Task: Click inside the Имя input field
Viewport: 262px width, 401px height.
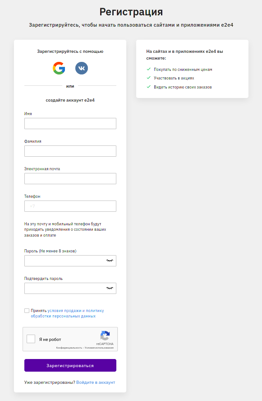Action: pyautogui.click(x=70, y=124)
